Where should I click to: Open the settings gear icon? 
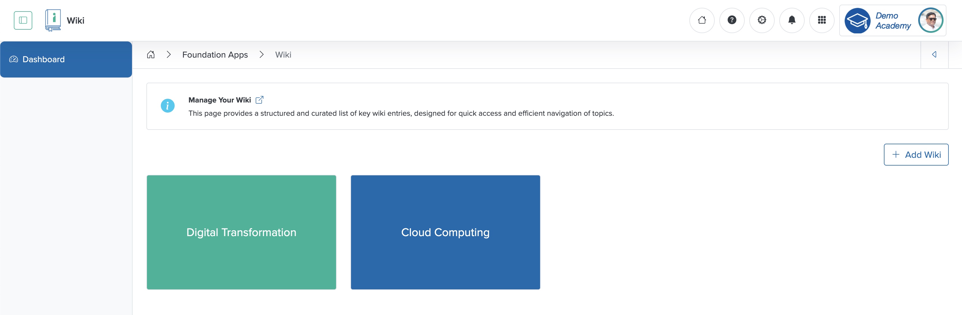click(762, 20)
